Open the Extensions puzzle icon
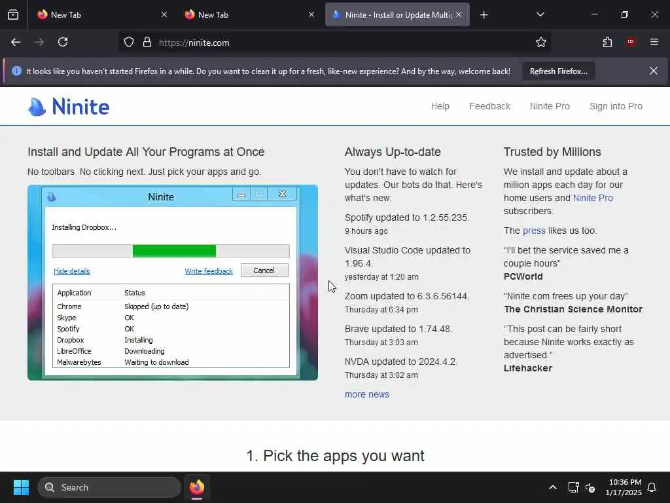This screenshot has width=670, height=503. coord(607,42)
